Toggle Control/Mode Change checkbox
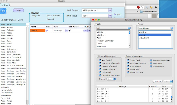The width and height of the screenshot is (177, 105). click(100, 75)
